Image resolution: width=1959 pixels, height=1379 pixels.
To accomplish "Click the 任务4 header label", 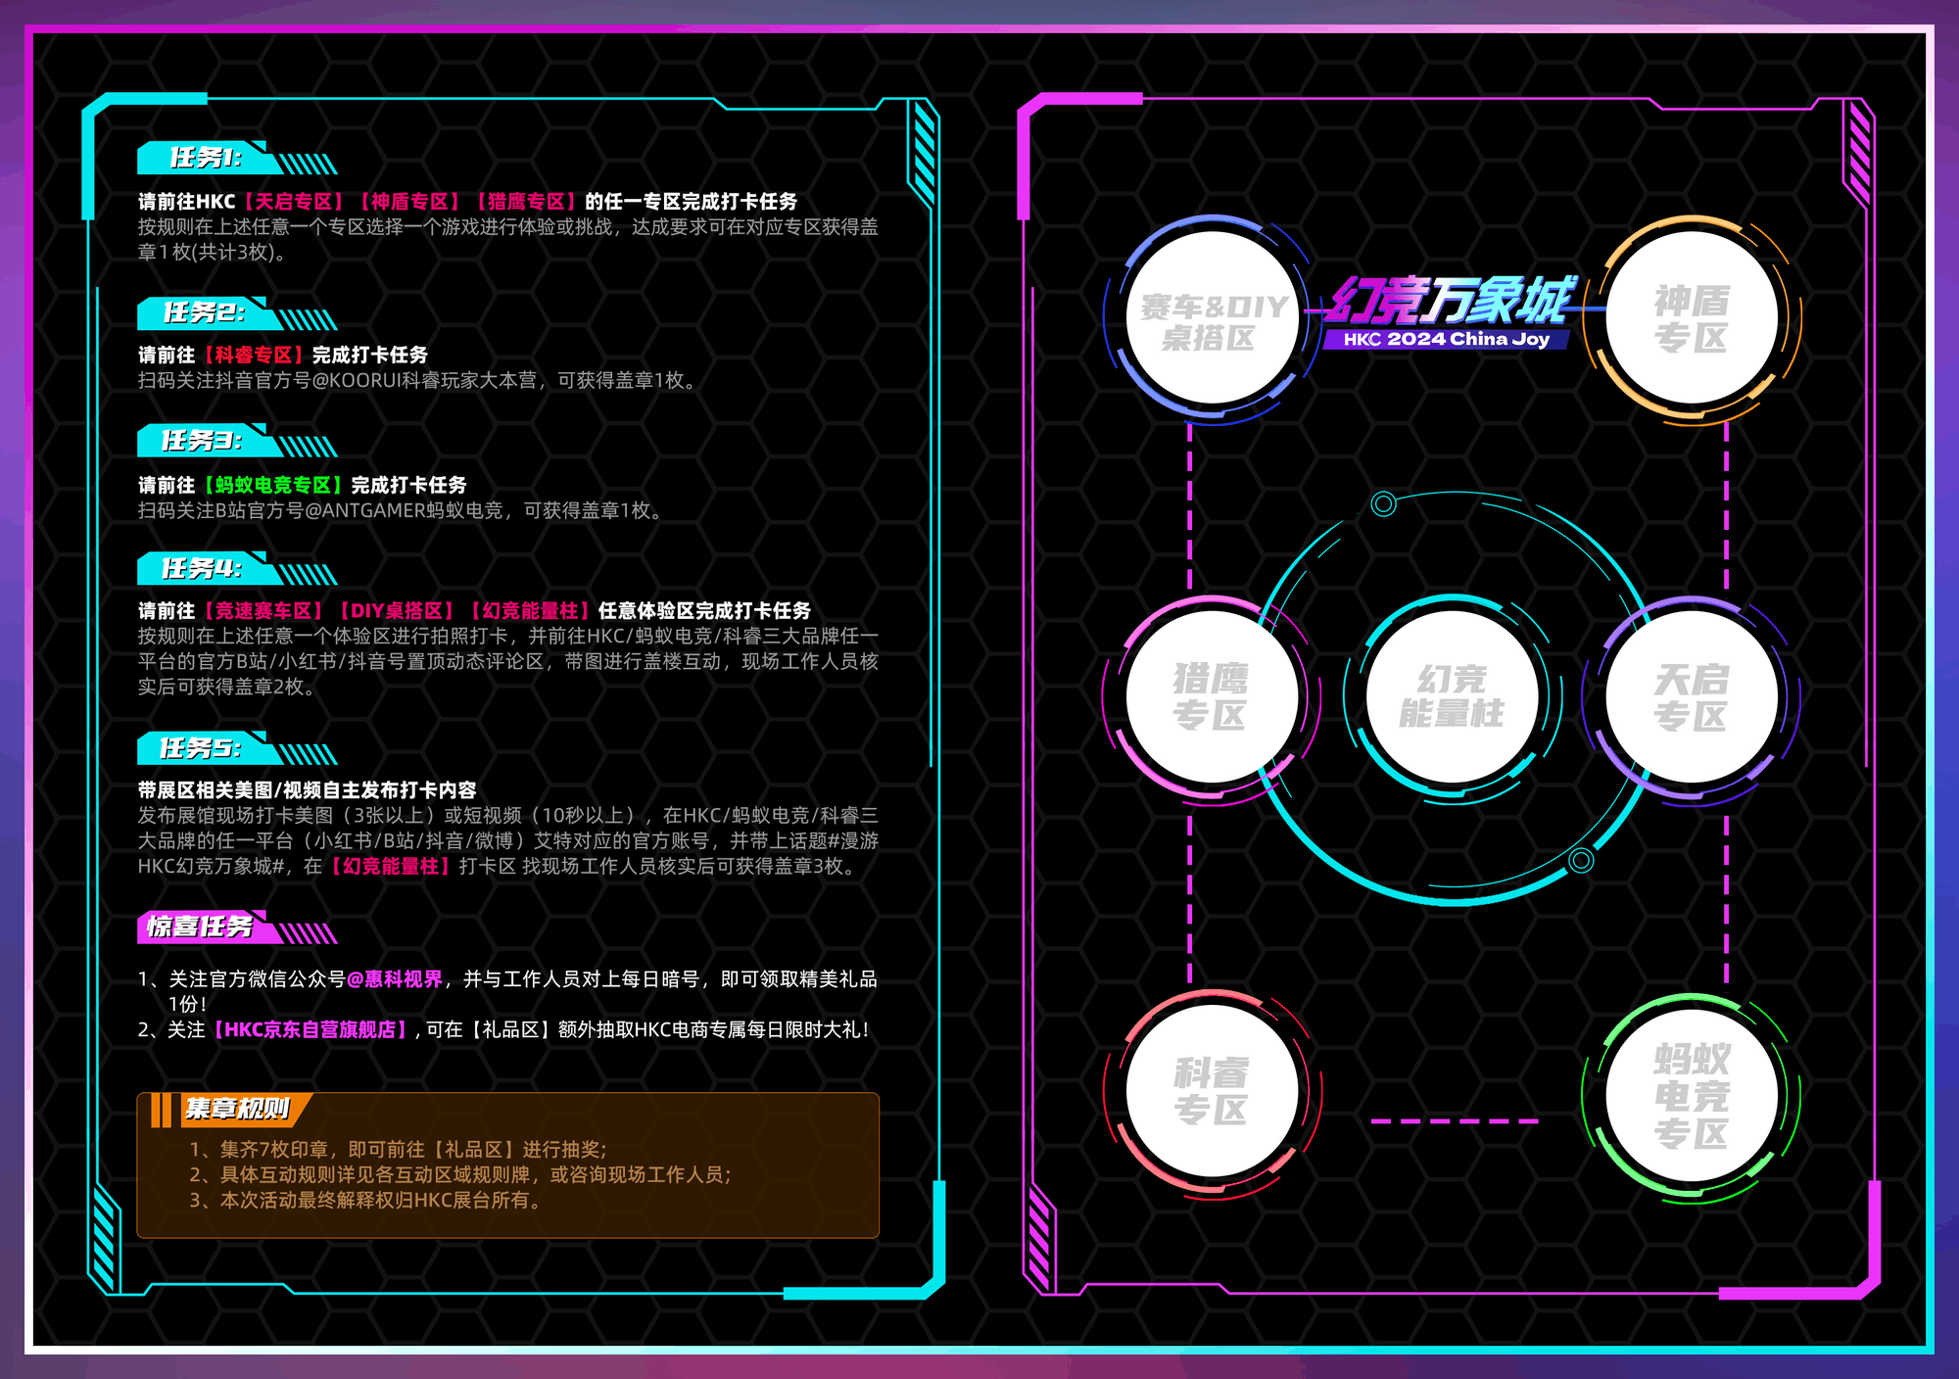I will pos(202,569).
